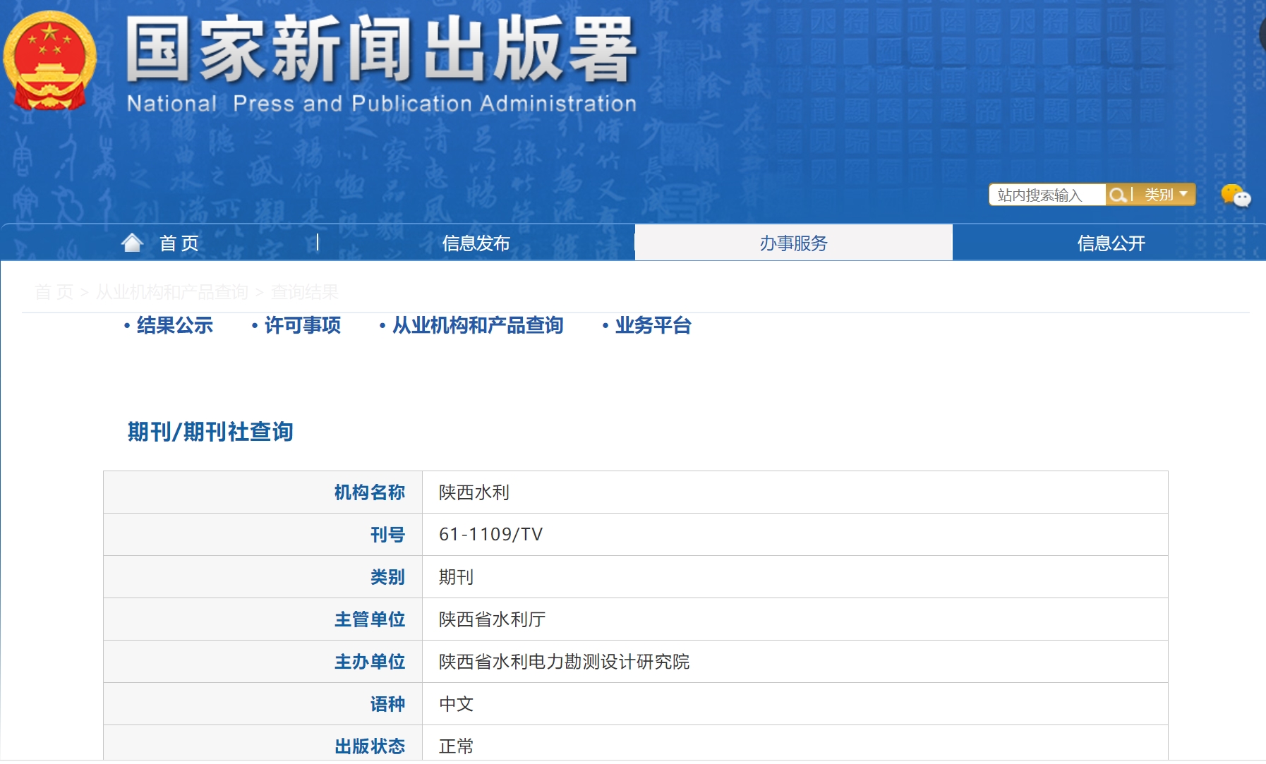Viewport: 1266px width, 764px height.
Task: Open the WeChat chat bubble icon
Action: (x=1235, y=195)
